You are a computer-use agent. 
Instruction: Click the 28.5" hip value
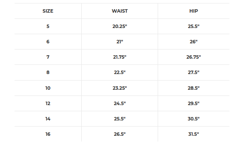(x=194, y=88)
